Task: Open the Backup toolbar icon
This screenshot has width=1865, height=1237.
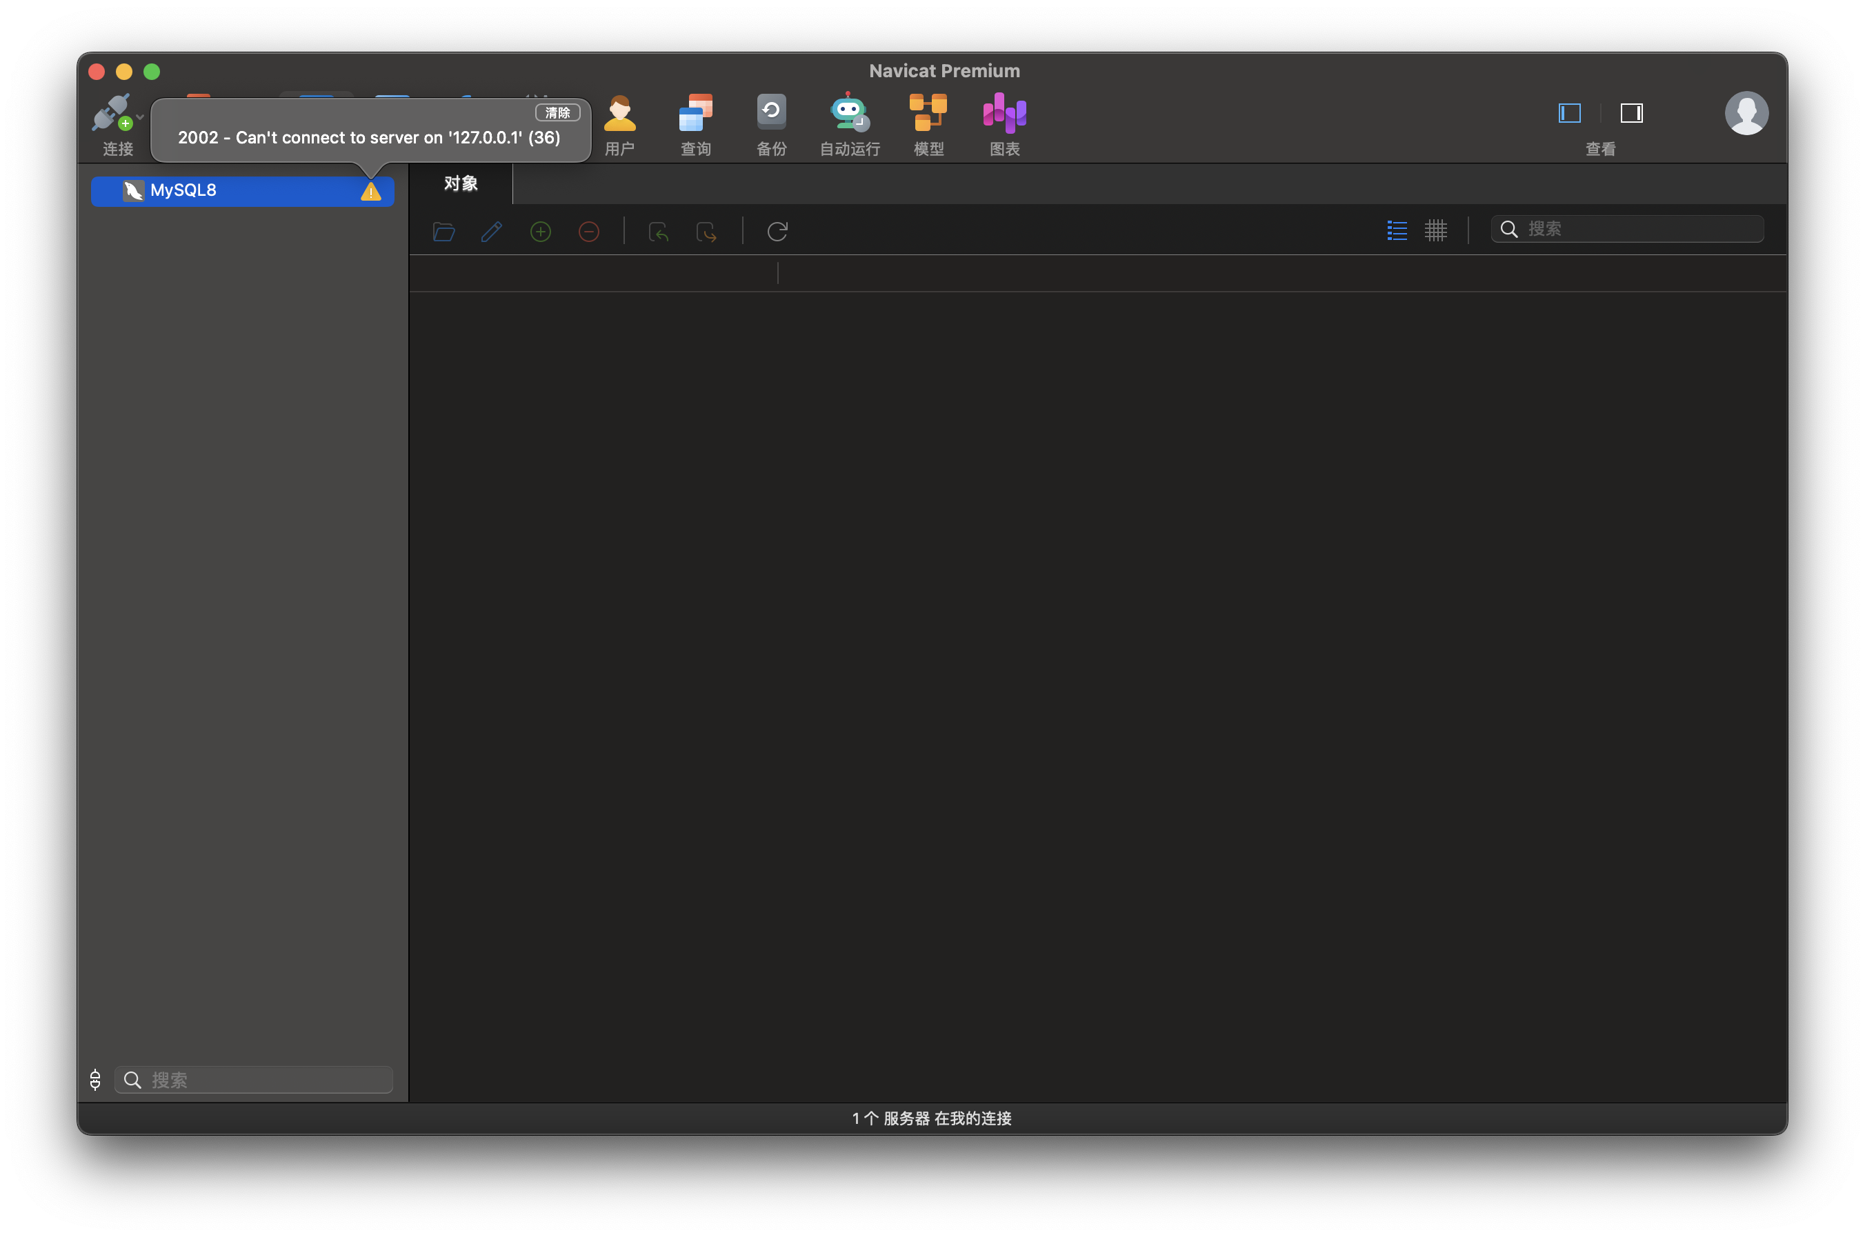Action: 771,113
